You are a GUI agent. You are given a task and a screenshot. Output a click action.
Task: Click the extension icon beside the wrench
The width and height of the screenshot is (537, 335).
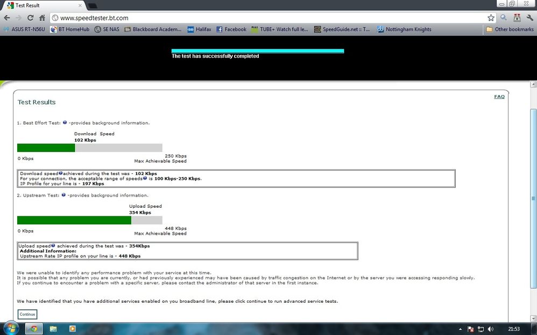[x=517, y=18]
